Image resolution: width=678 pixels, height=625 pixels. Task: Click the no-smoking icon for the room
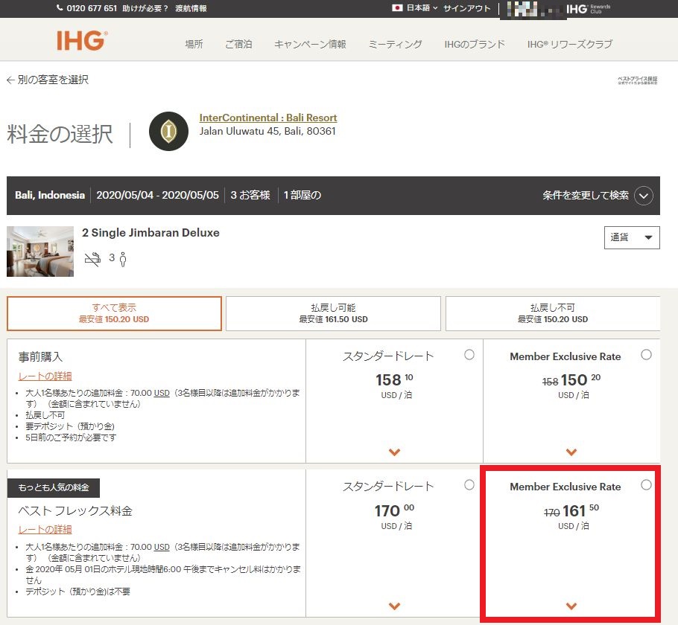tap(92, 259)
